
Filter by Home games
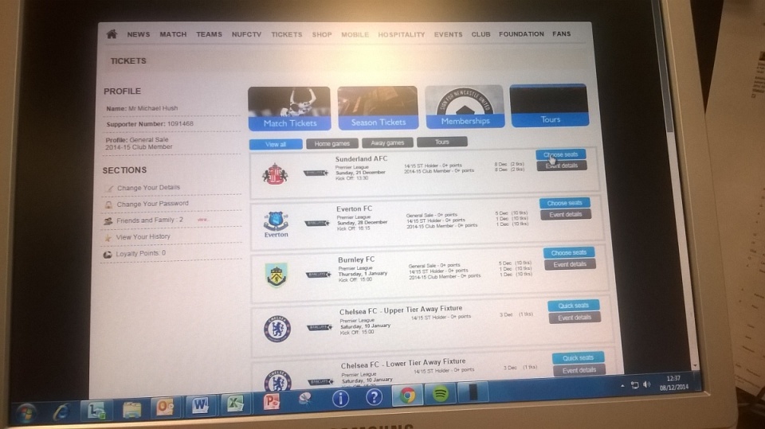[332, 144]
